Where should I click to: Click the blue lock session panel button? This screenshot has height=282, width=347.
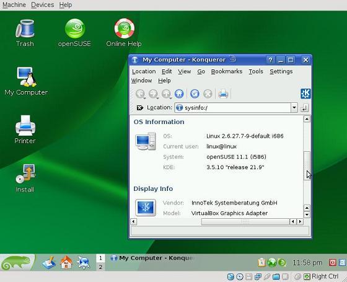coord(342,263)
